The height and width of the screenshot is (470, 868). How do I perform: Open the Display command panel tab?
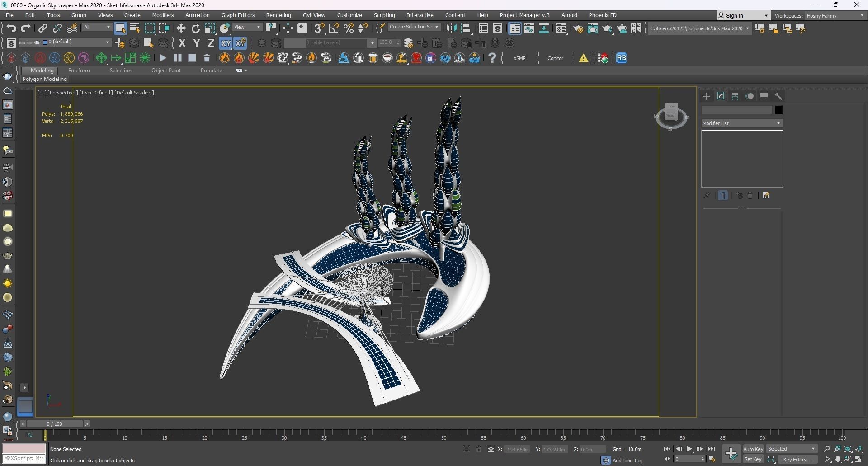pos(764,96)
